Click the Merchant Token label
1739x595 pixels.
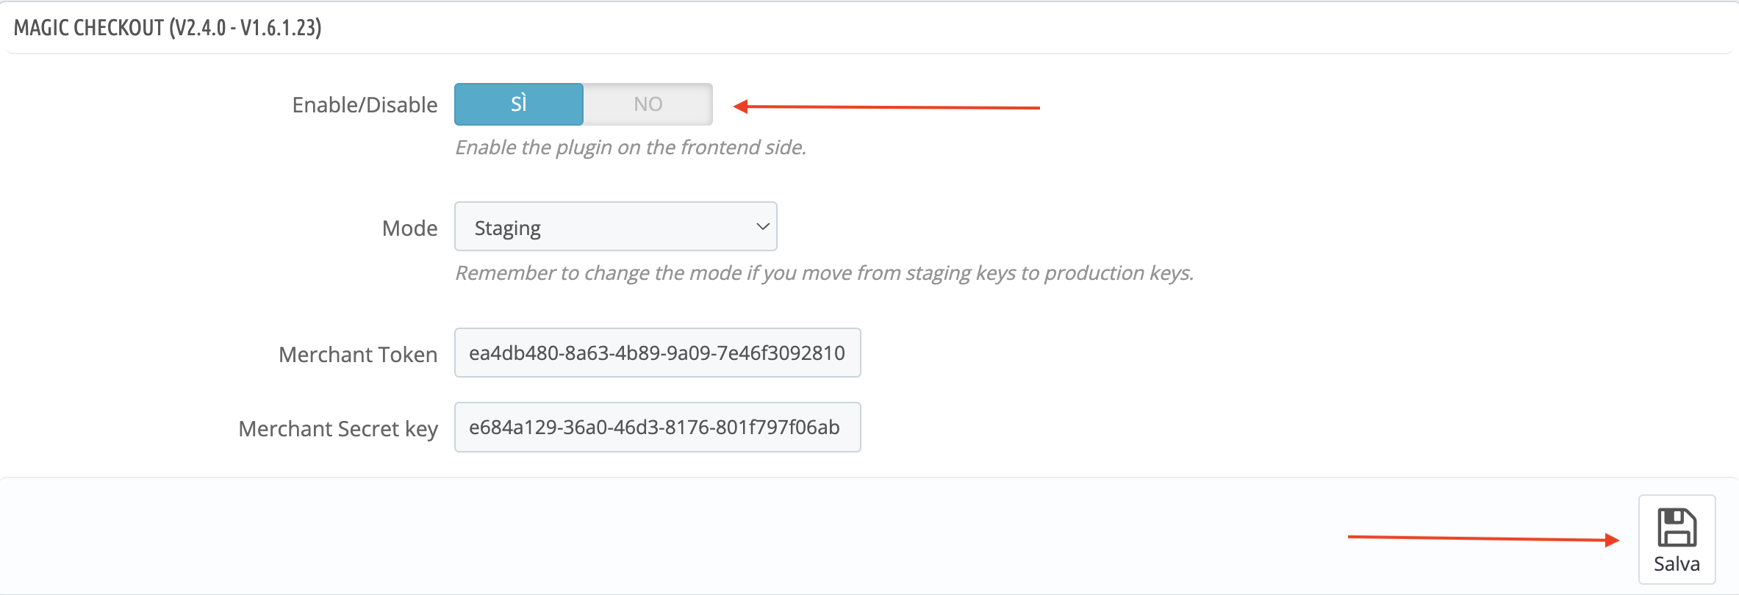click(x=358, y=355)
